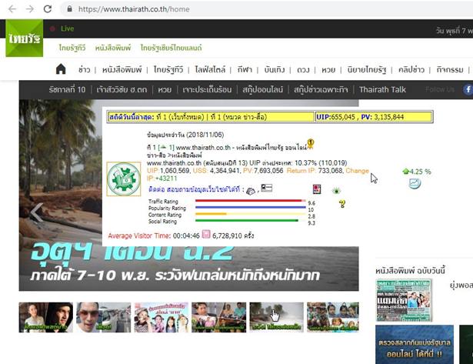The height and width of the screenshot is (364, 473).
Task: Click the UIP:655,045 PV: 3,135,844 box
Action: tap(374, 117)
